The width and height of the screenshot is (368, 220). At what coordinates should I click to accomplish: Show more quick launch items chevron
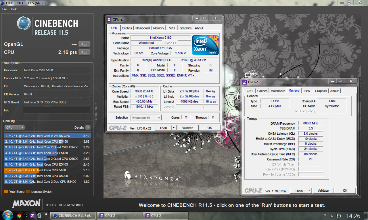(x=46, y=214)
